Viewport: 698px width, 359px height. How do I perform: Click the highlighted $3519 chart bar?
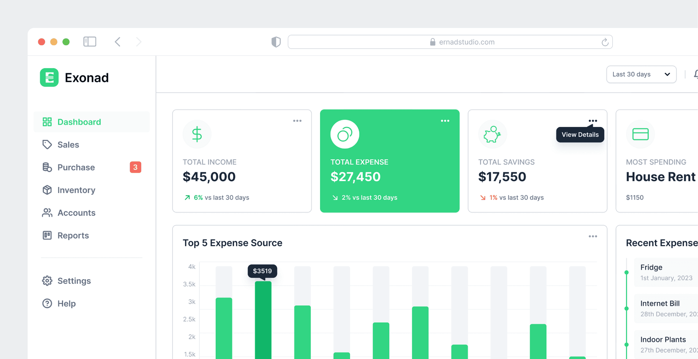pos(263,320)
